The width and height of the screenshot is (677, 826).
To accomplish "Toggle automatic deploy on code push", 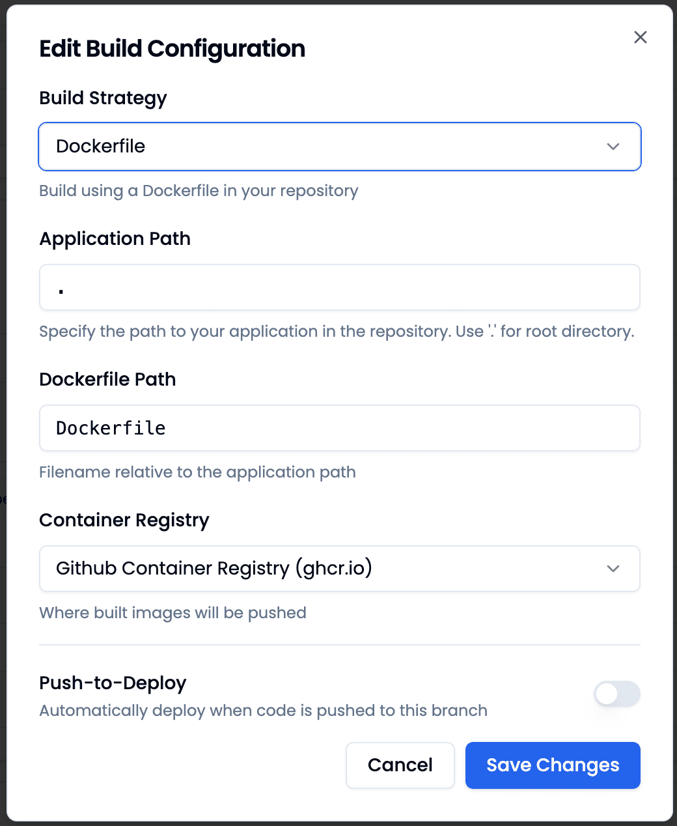I will click(x=616, y=694).
